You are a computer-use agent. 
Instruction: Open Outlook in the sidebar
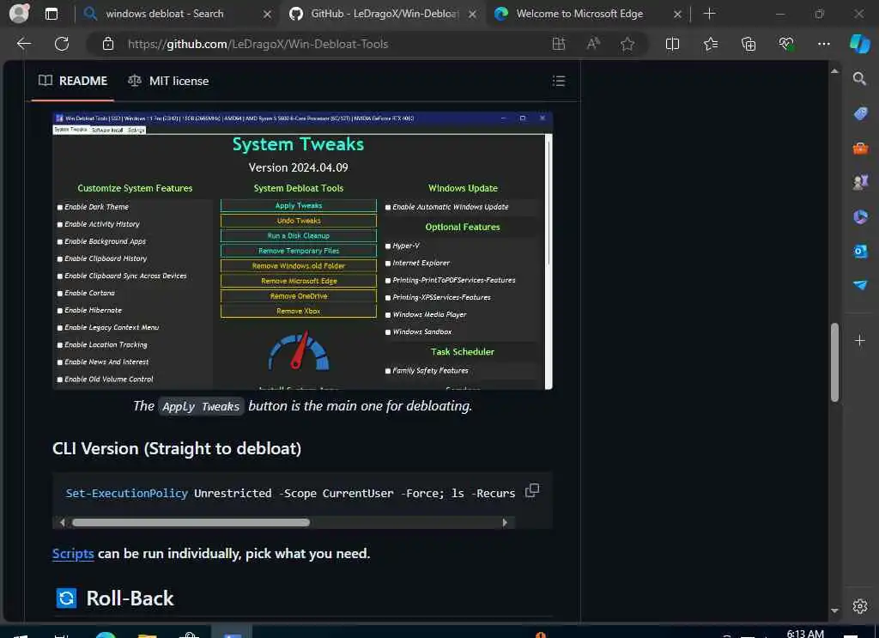860,251
